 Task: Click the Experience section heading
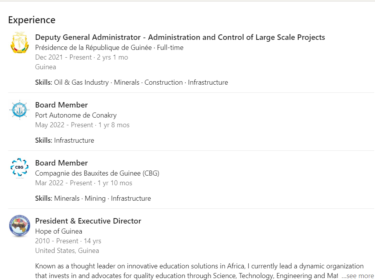click(x=32, y=20)
